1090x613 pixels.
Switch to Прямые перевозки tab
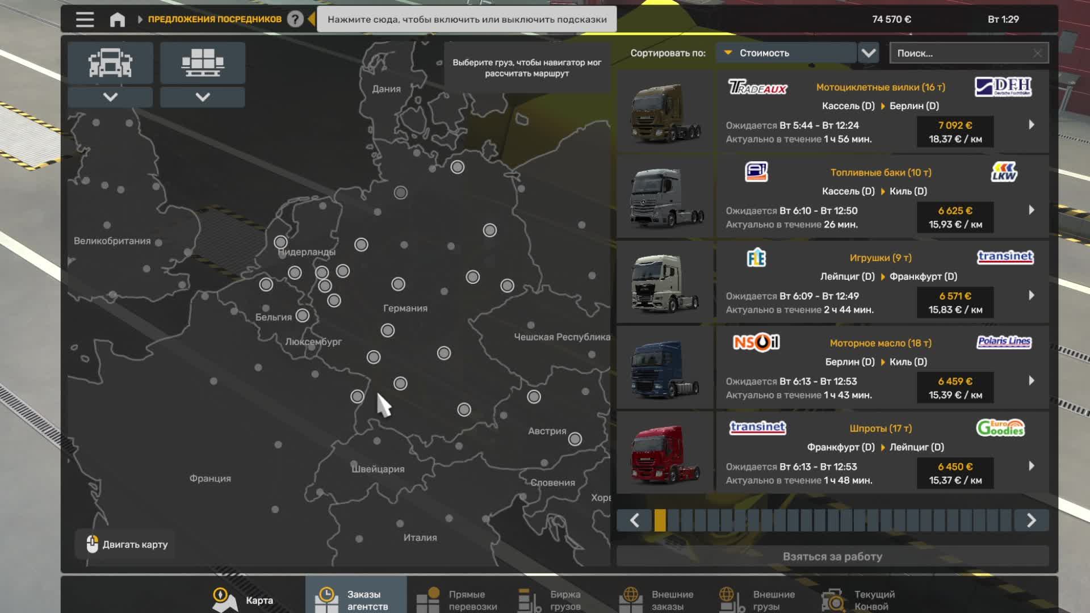(458, 599)
